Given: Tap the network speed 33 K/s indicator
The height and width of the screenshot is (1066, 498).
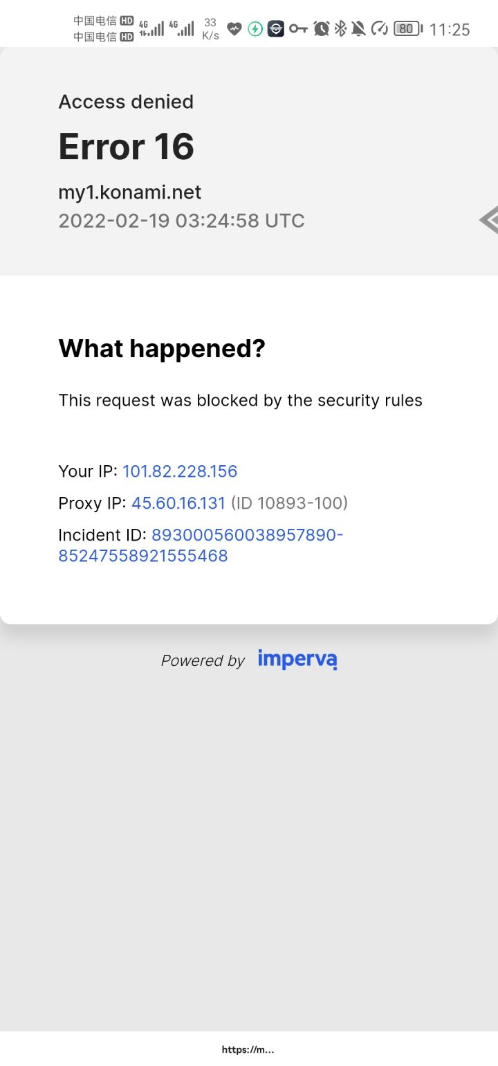Looking at the screenshot, I should [210, 29].
